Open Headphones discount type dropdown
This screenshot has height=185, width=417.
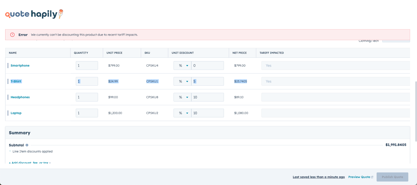click(x=182, y=97)
